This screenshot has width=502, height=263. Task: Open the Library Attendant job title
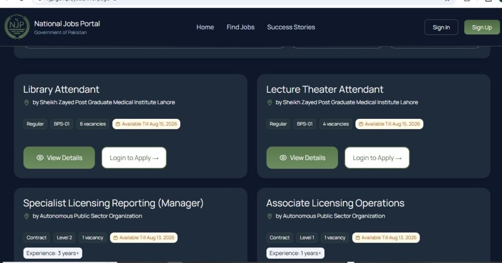tap(61, 89)
